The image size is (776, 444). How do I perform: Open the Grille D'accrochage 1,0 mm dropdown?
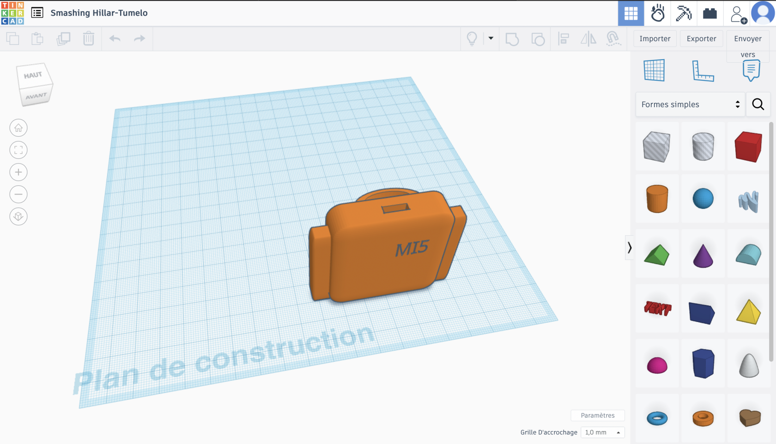click(603, 432)
